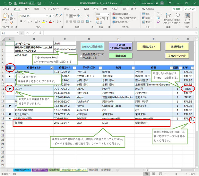Adjust the zoom slider in status bar

coord(176,174)
